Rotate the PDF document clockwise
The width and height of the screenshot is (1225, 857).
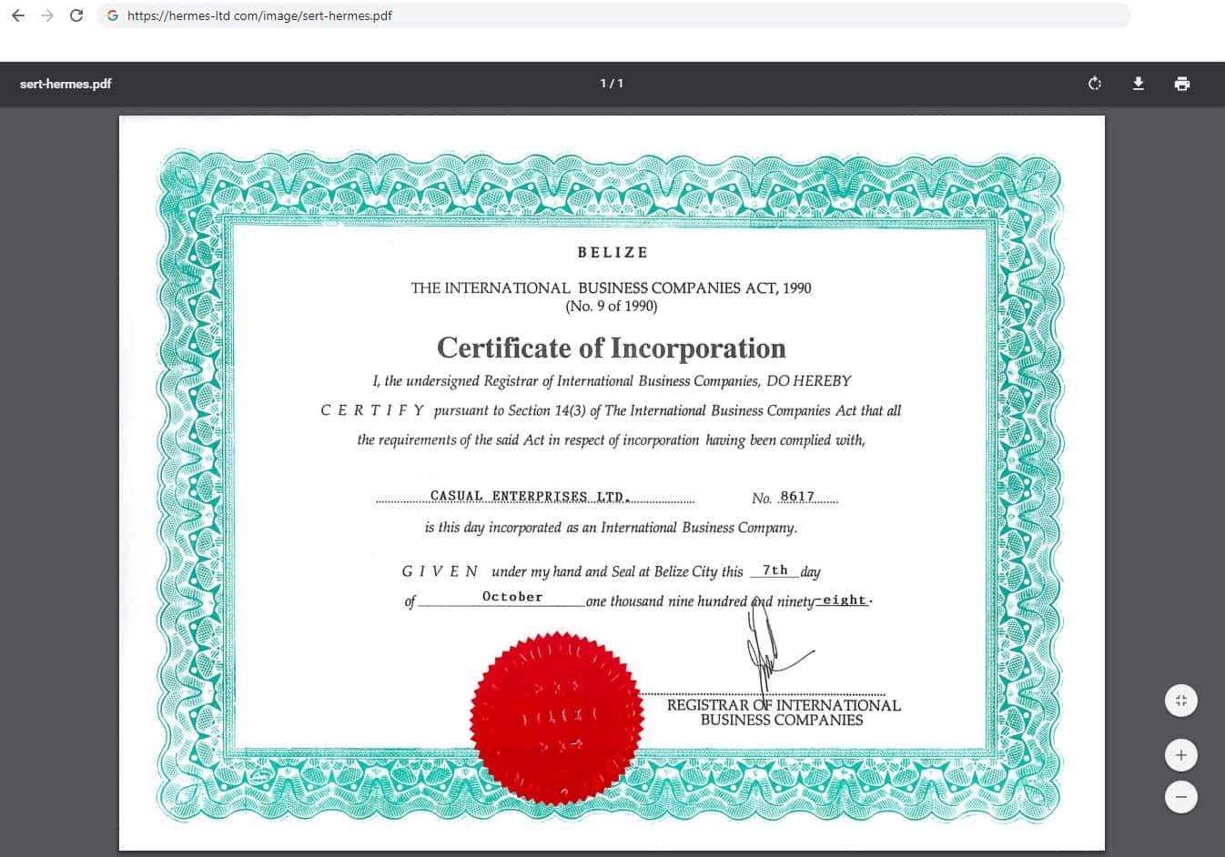1095,84
